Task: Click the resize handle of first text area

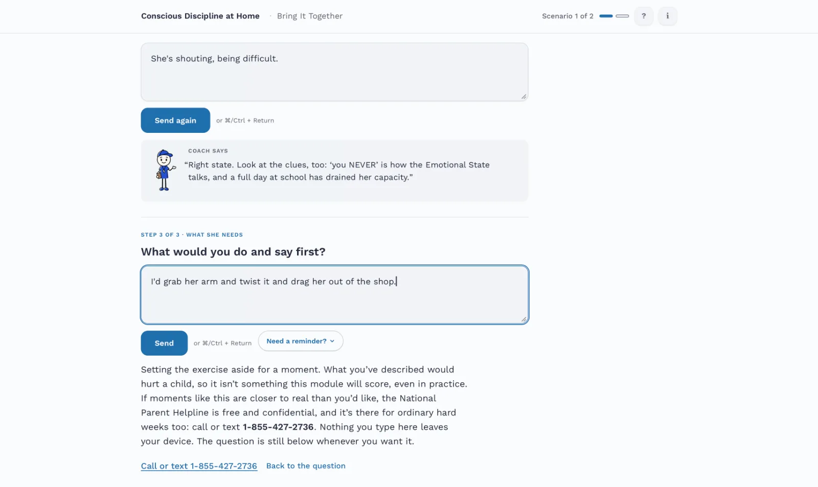Action: (x=524, y=97)
